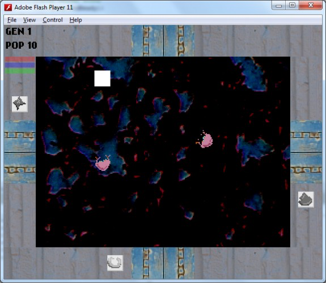
Task: Maximize the Flash Player window
Action: pyautogui.click(x=292, y=5)
